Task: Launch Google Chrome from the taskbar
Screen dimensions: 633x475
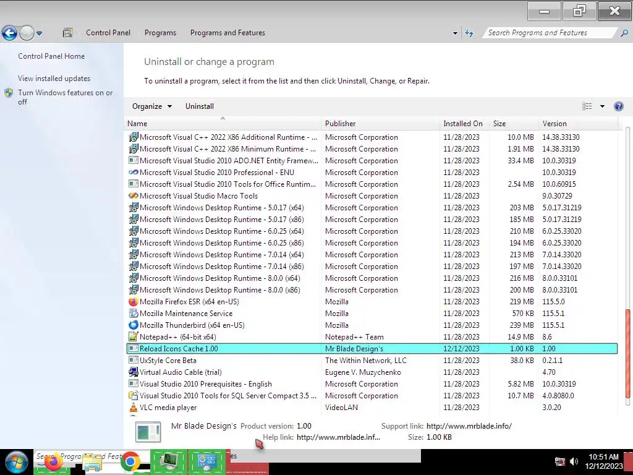Action: 130,462
